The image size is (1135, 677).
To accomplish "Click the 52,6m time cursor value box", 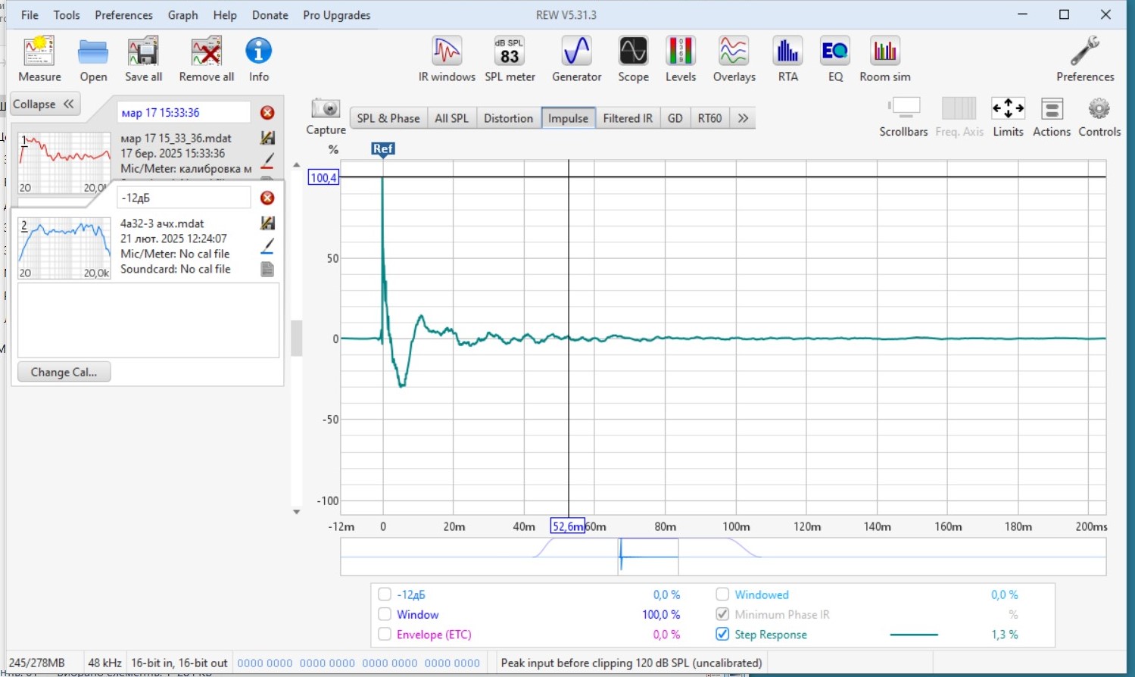I will point(567,526).
